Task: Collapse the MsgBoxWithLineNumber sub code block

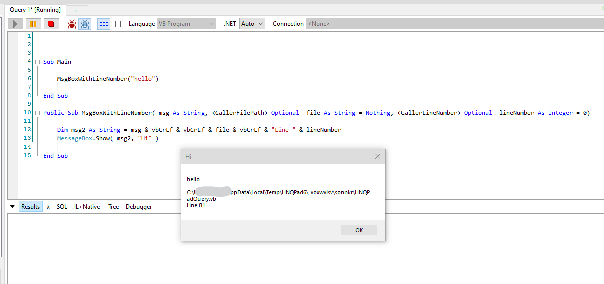Action: pos(37,113)
